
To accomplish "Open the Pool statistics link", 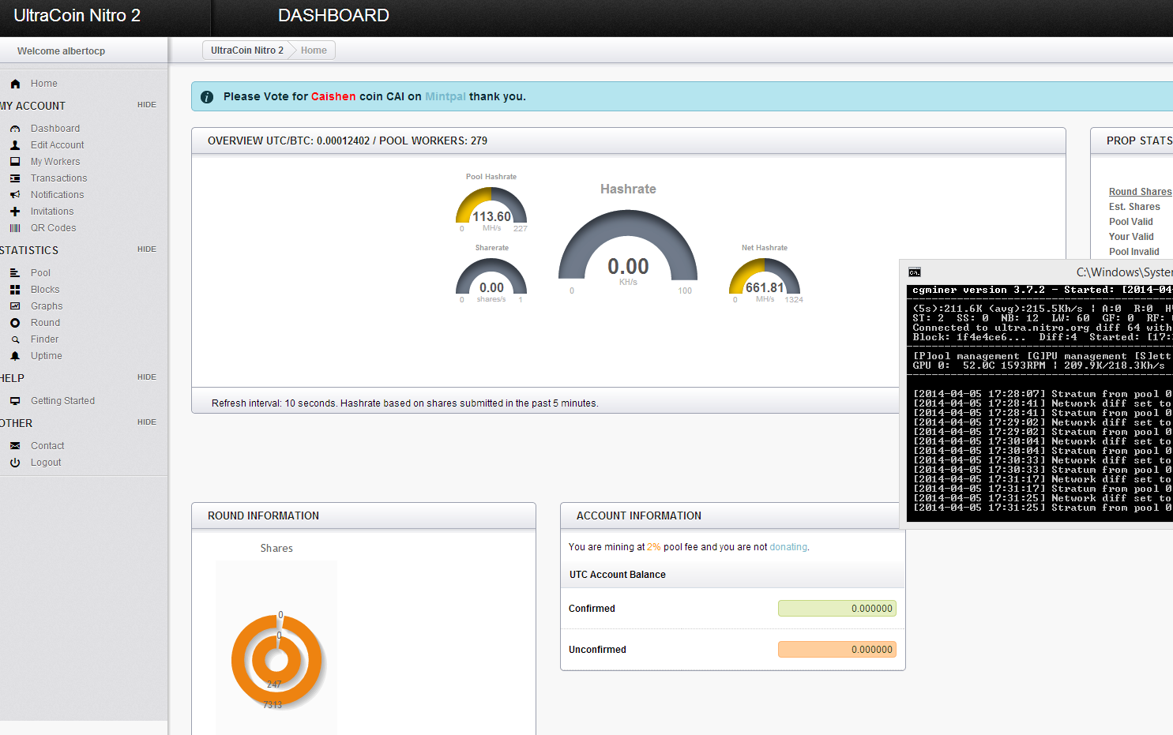I will coord(40,273).
